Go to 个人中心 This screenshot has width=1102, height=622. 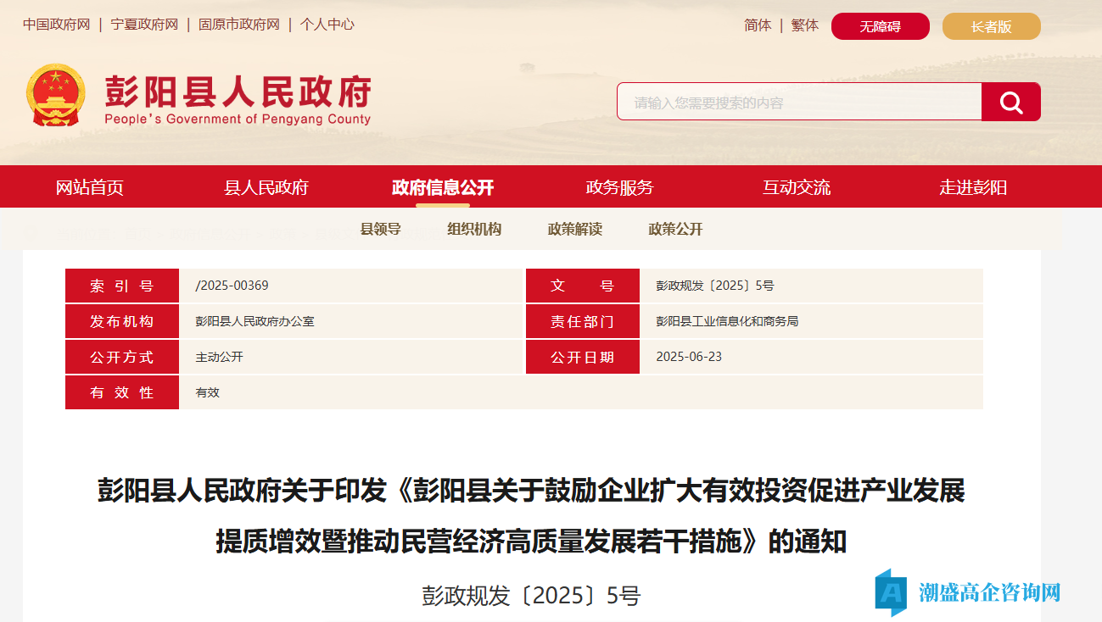coord(327,25)
